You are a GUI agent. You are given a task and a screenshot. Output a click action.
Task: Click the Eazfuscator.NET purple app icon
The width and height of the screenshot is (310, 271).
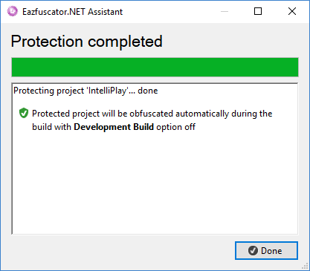coord(12,11)
